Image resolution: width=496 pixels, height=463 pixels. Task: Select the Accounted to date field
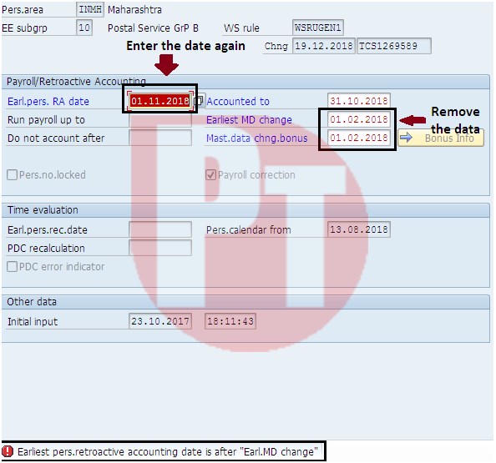point(359,101)
